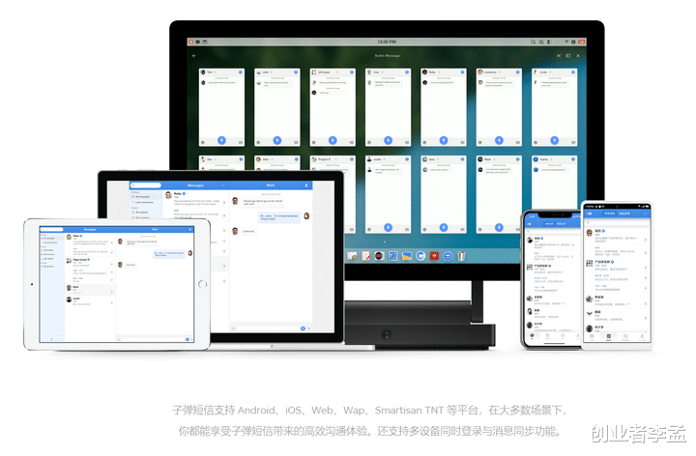The height and width of the screenshot is (456, 696).
Task: Click the blue send button in laptop chat
Action: (x=303, y=328)
